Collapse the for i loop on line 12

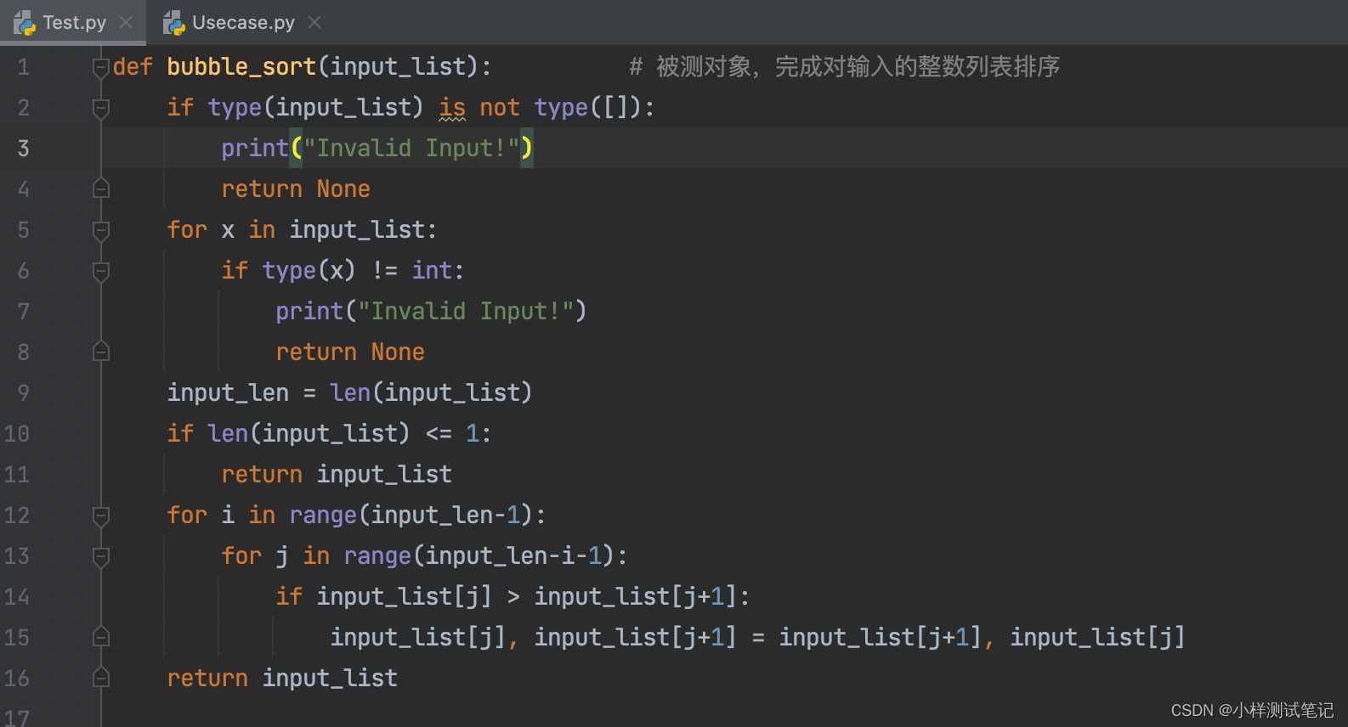pyautogui.click(x=100, y=516)
